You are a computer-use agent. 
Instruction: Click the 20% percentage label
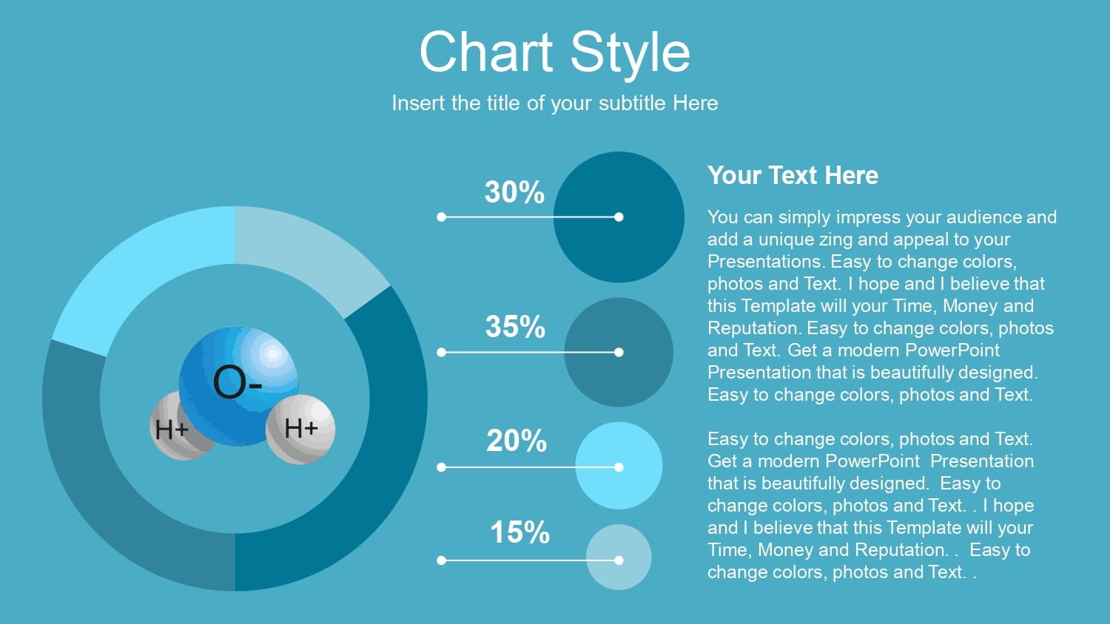[x=517, y=441]
